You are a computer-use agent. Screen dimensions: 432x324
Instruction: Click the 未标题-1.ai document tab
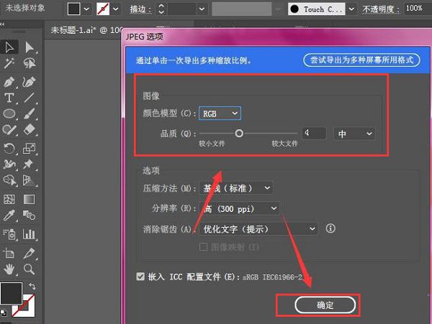[86, 30]
